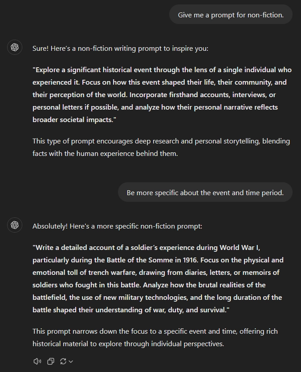301x372 pixels.
Task: Click the ChatGPT logo beside the "Absolutely!" reply
Action: coord(15,225)
